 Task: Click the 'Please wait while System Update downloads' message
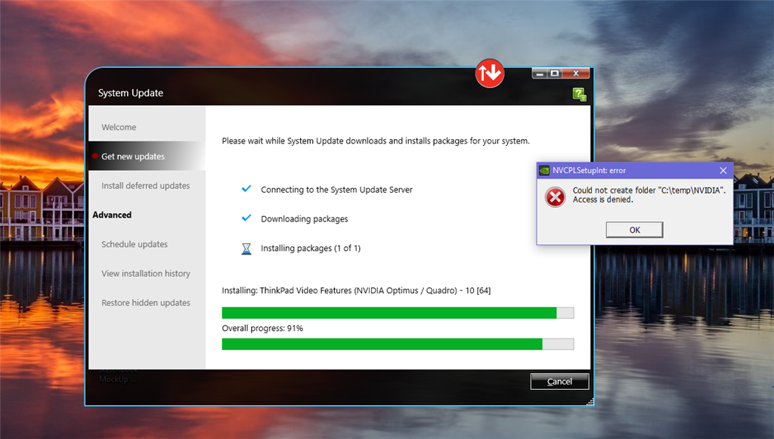pyautogui.click(x=376, y=141)
